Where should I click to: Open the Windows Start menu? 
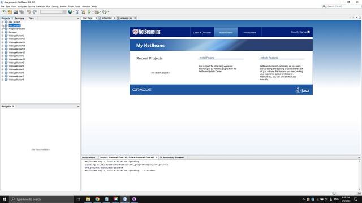tap(5, 199)
